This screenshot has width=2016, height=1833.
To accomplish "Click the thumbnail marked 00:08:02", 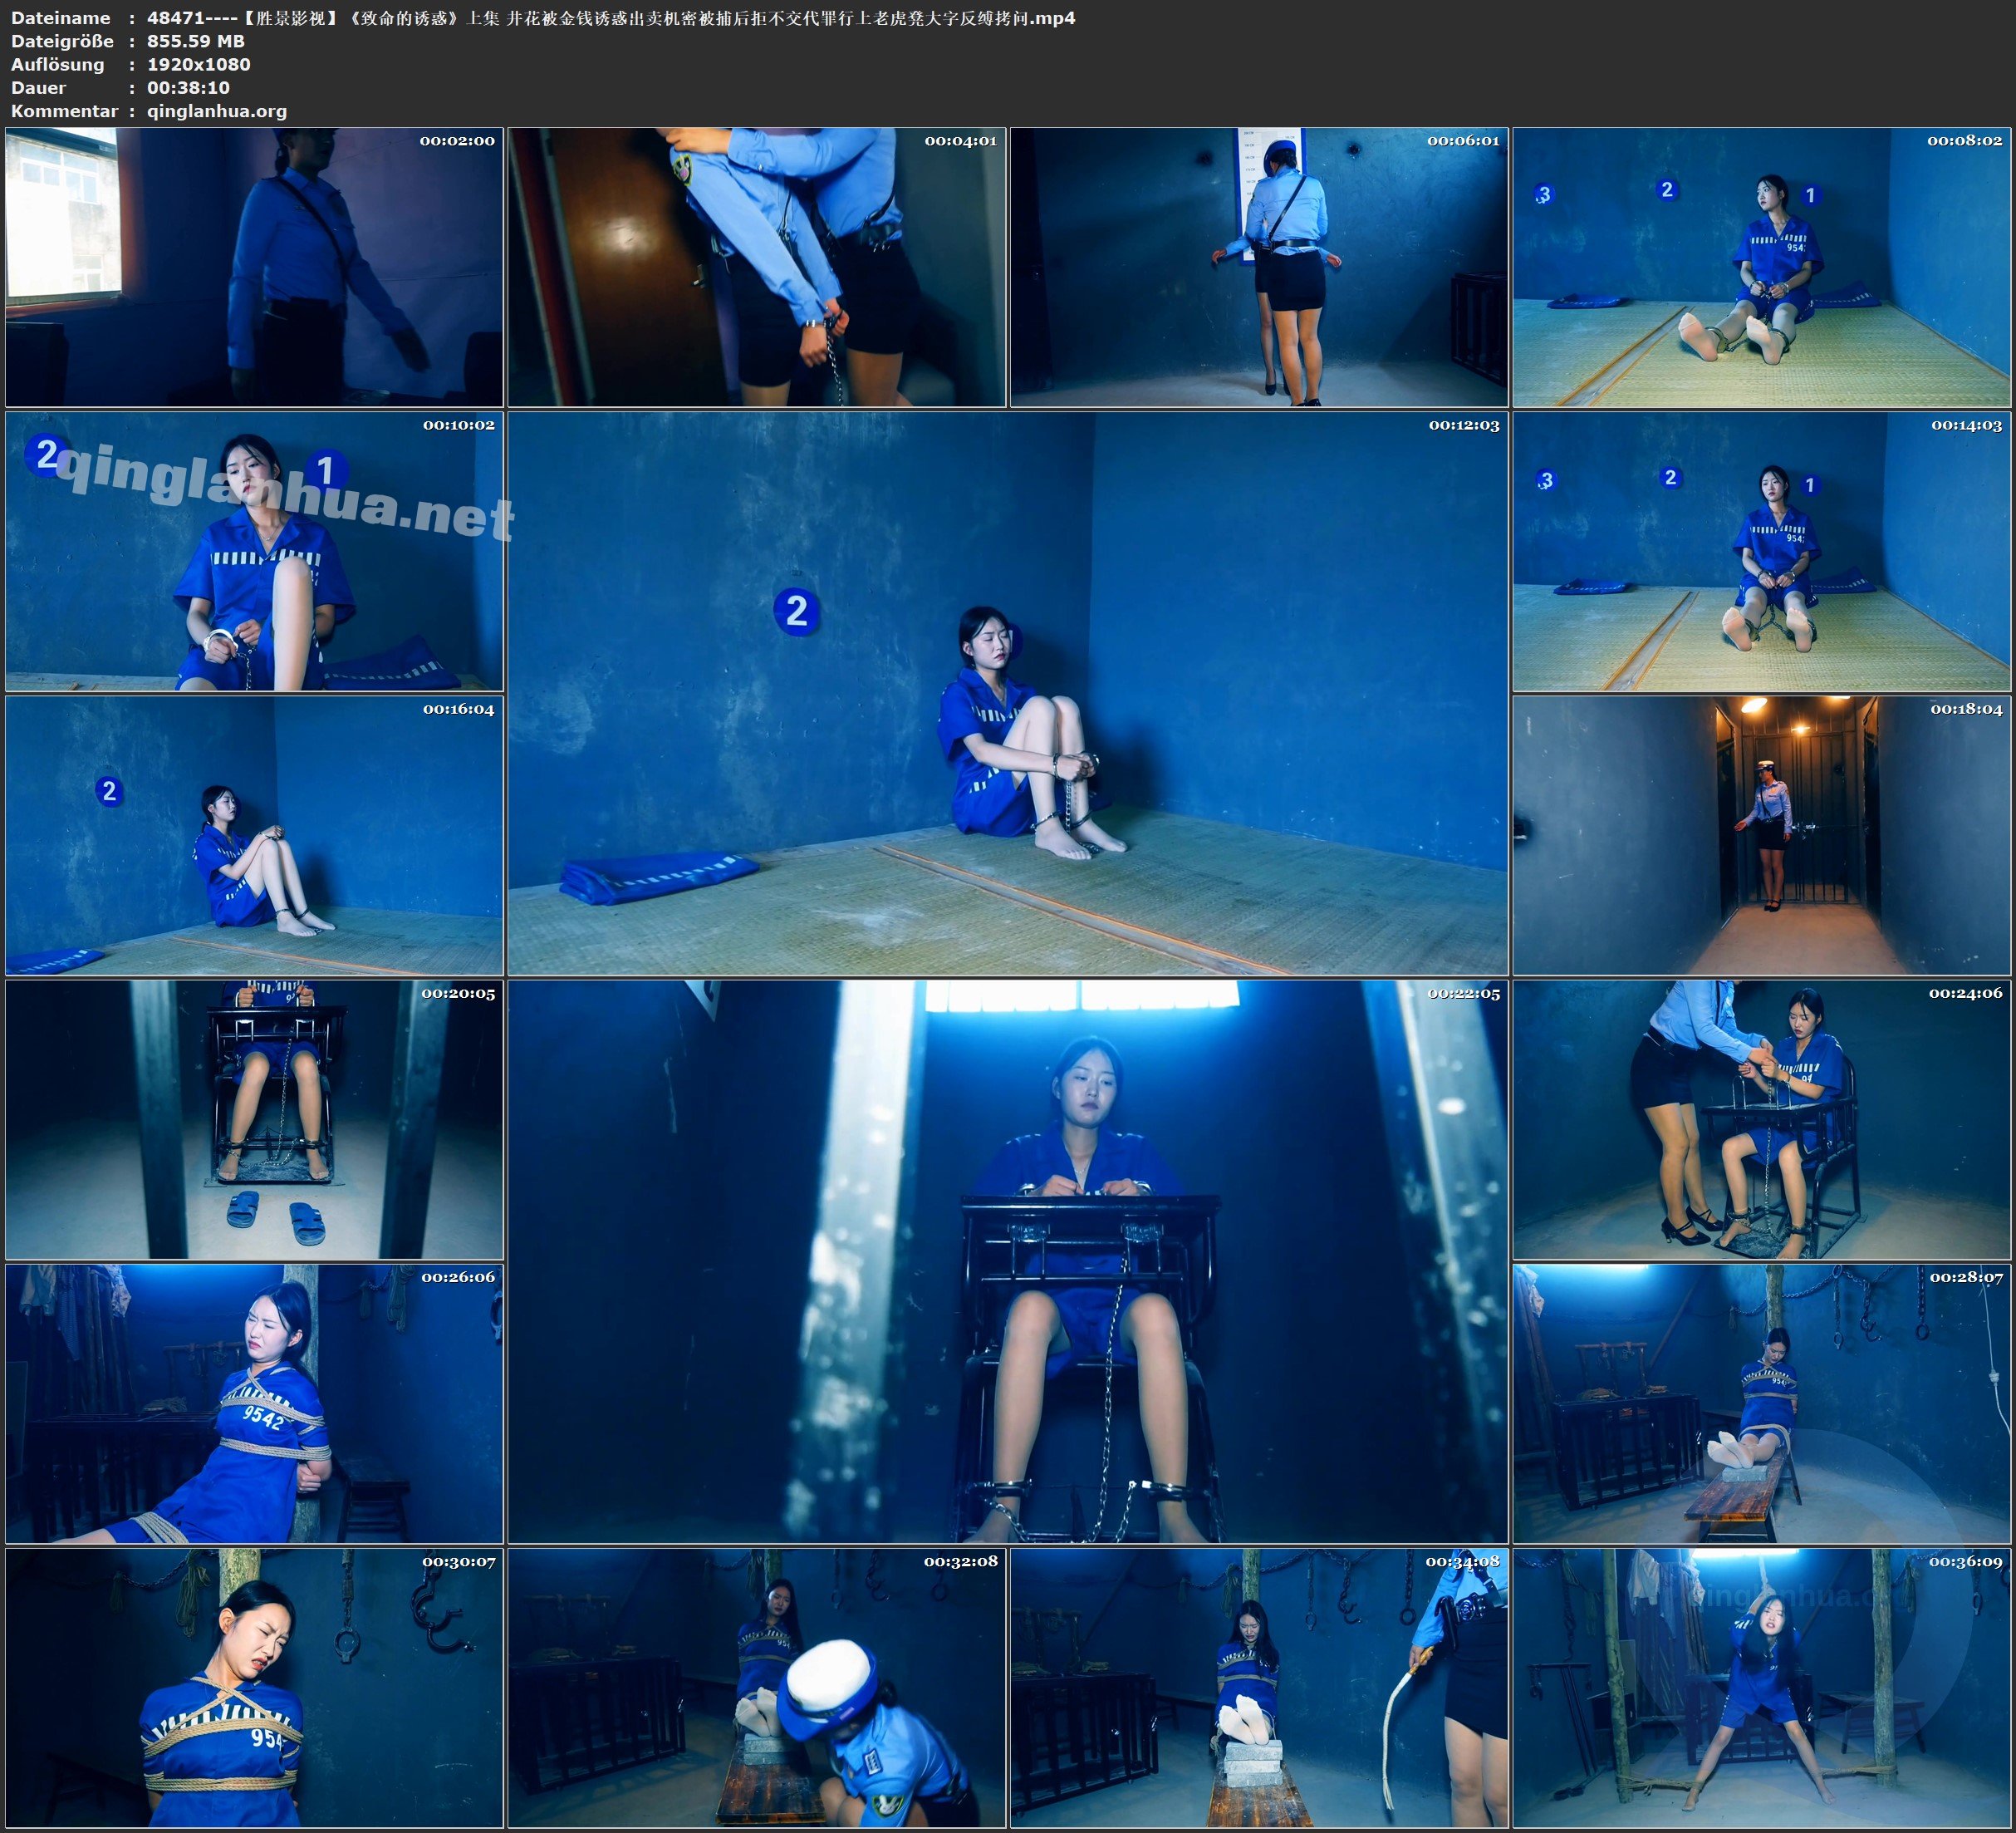I will pos(1761,266).
